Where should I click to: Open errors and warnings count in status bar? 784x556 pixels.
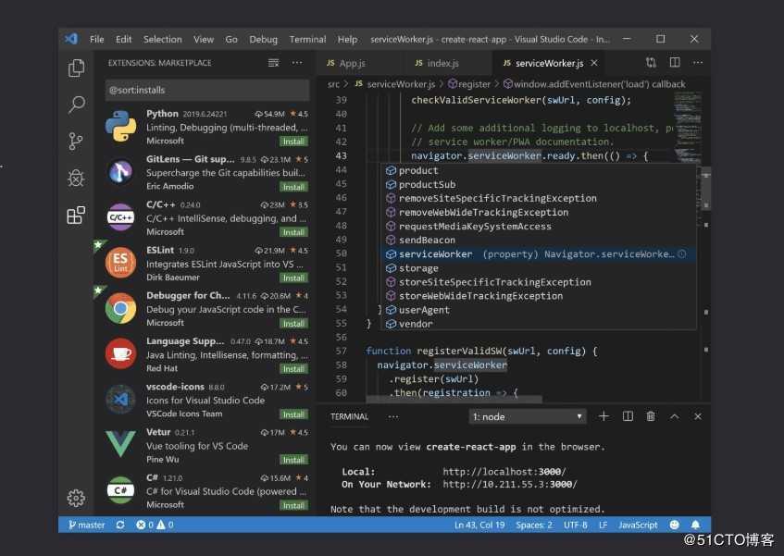[155, 525]
